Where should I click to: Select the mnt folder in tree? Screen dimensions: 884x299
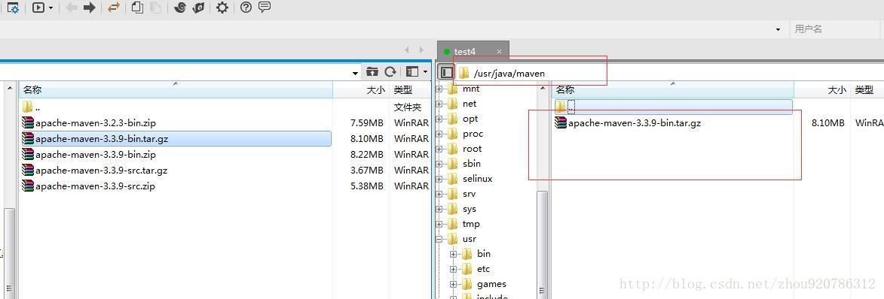(471, 89)
